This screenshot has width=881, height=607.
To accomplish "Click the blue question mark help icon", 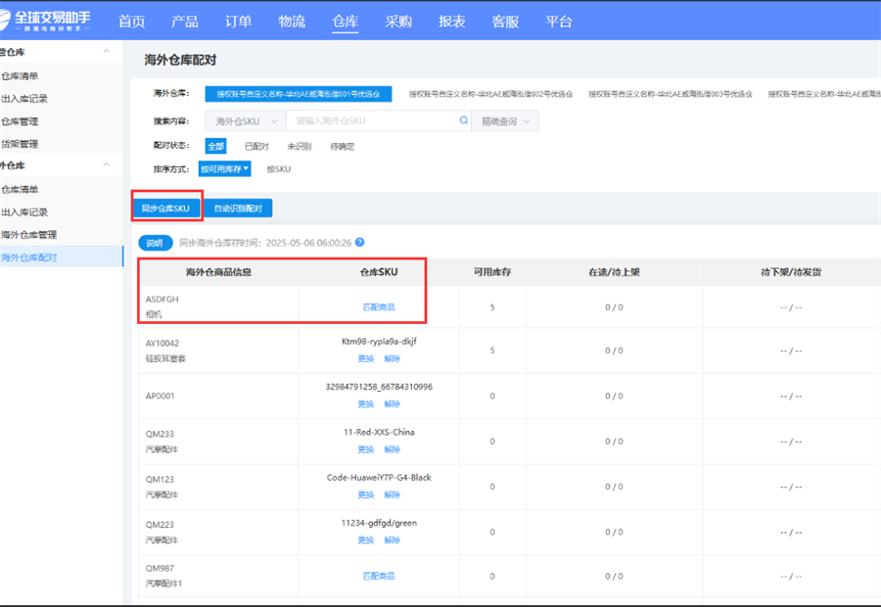I will click(360, 242).
